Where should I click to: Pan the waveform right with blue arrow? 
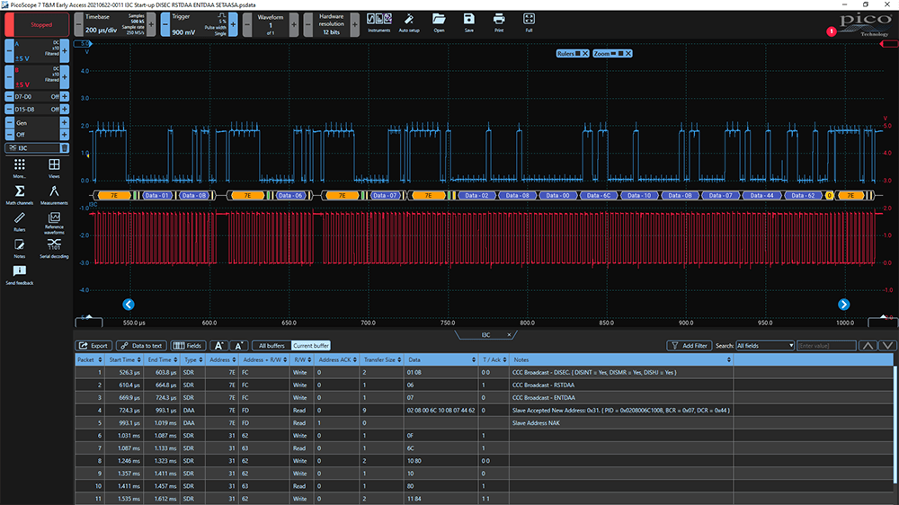(843, 305)
